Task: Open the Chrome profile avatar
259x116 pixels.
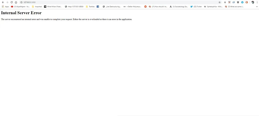Action: tap(253, 2)
